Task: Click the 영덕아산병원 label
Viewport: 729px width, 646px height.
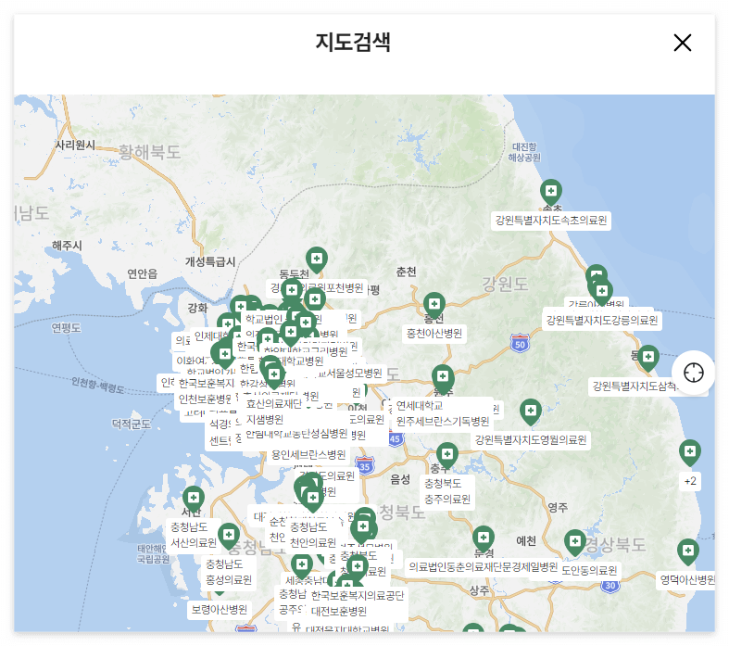Action: 687,580
